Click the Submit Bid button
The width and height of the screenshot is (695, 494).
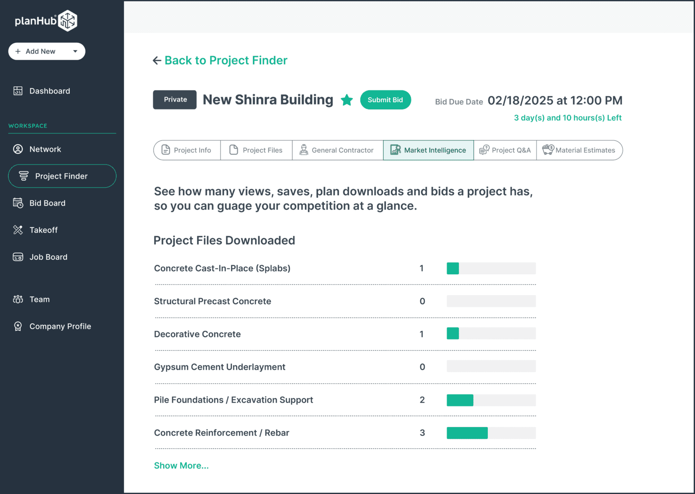click(x=386, y=100)
